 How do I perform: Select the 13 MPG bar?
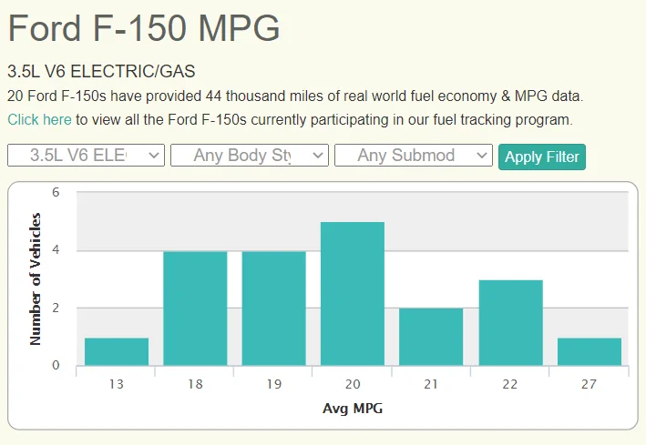tap(117, 351)
